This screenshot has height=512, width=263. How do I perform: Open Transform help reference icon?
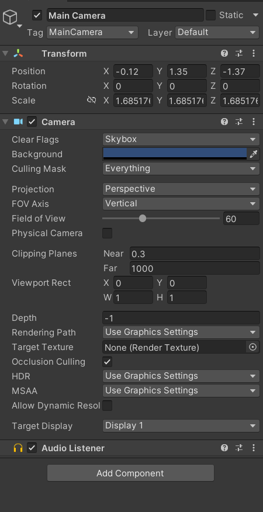click(x=224, y=54)
